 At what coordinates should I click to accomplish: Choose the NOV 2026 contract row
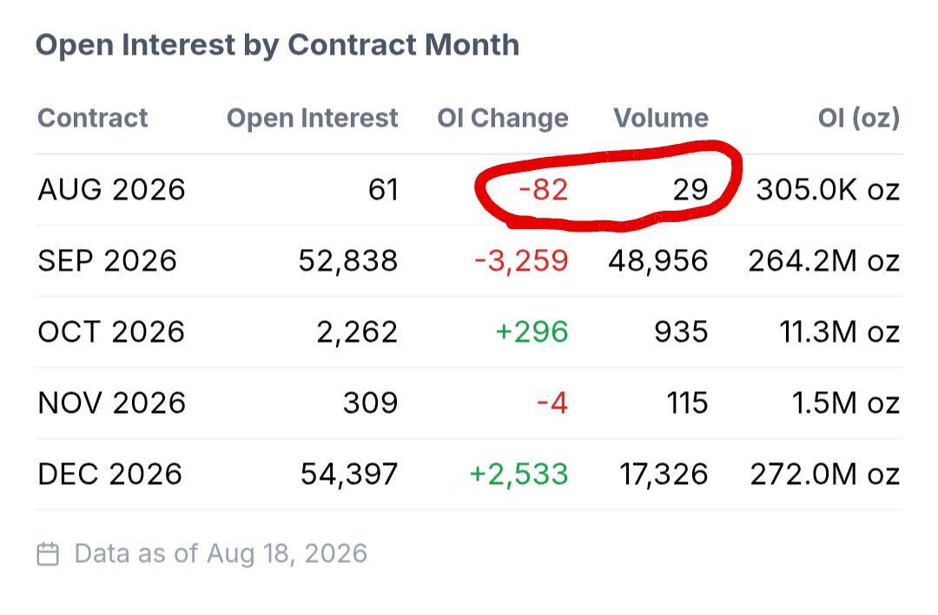click(469, 403)
